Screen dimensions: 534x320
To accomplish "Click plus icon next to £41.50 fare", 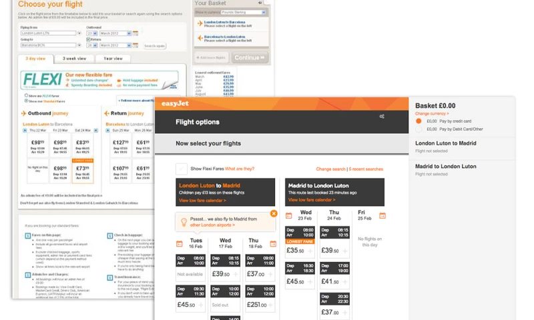I will [345, 281].
